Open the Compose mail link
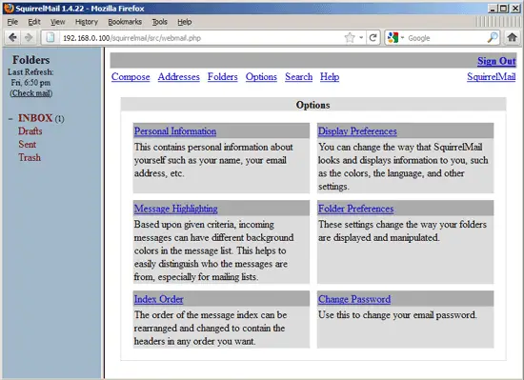Viewport: 524px width, 380px height. [x=131, y=77]
